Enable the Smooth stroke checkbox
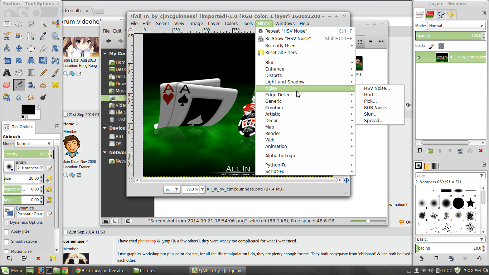Viewport: 489px width, 275px height. pyautogui.click(x=6, y=242)
